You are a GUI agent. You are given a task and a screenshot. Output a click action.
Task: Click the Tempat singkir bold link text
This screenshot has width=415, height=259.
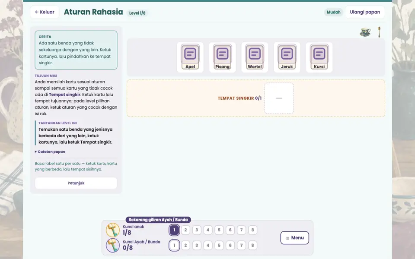(x=64, y=95)
